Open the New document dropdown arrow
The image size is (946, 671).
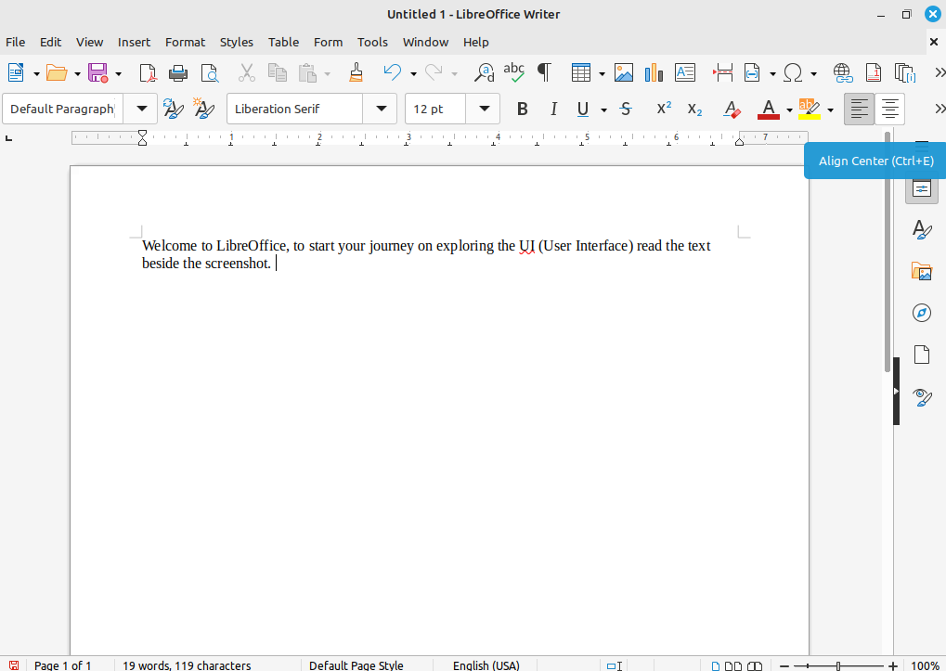point(36,74)
